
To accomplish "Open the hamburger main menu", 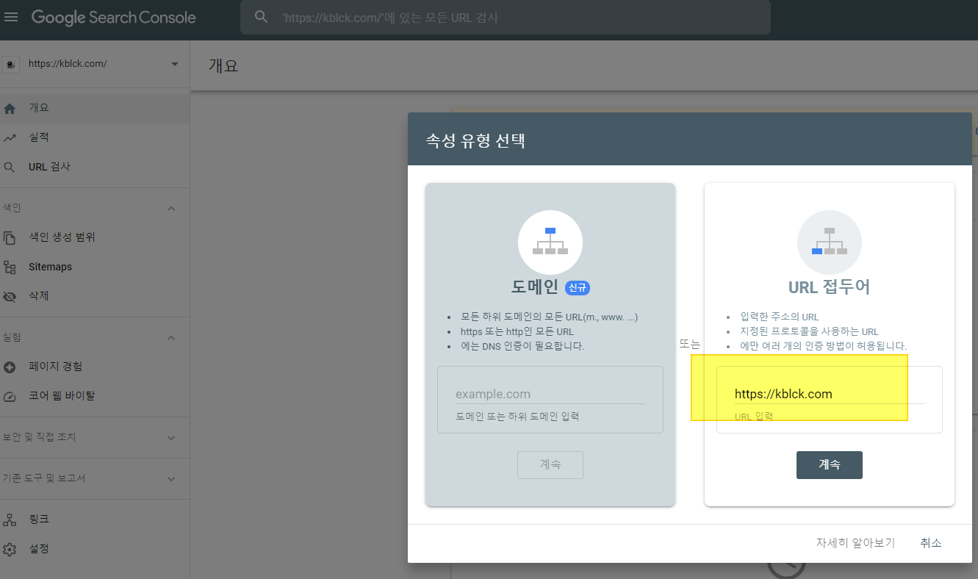I will point(11,16).
